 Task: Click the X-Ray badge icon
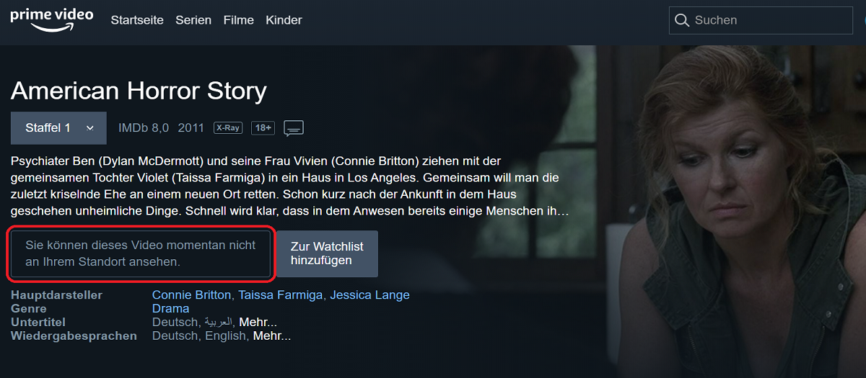click(x=227, y=128)
